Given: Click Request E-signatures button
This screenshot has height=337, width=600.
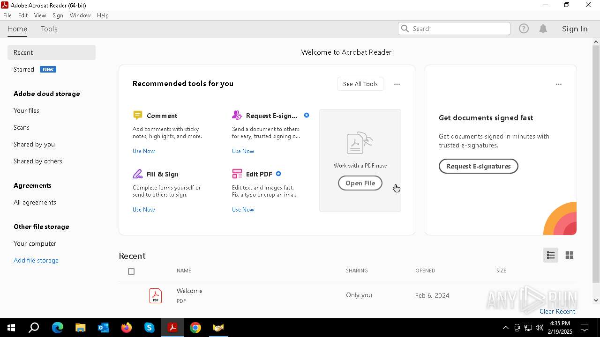Looking at the screenshot, I should coord(478,166).
